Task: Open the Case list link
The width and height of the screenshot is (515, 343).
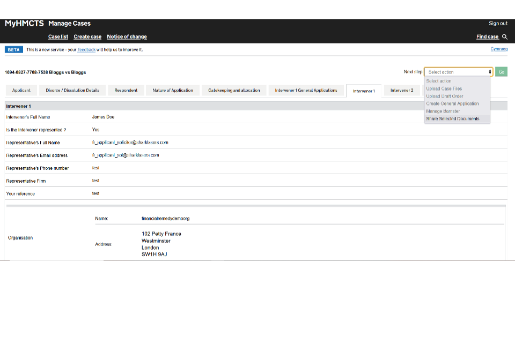Action: pos(58,37)
